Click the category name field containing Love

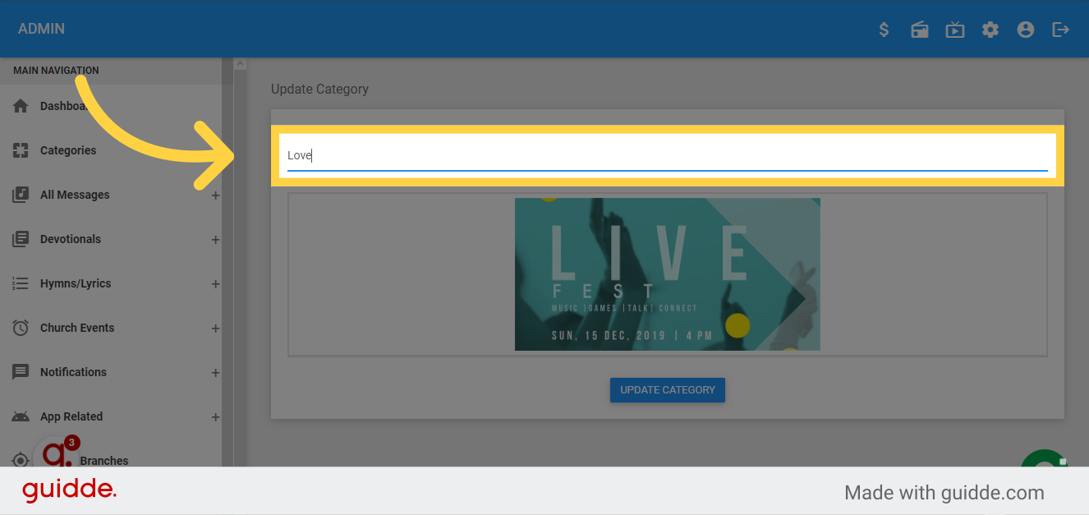(667, 155)
